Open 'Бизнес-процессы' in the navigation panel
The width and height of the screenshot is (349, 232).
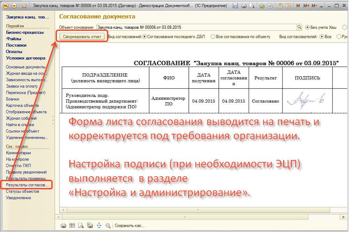click(x=25, y=32)
